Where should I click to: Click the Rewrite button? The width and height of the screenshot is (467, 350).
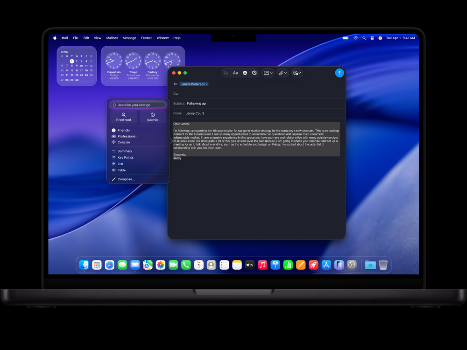[153, 117]
